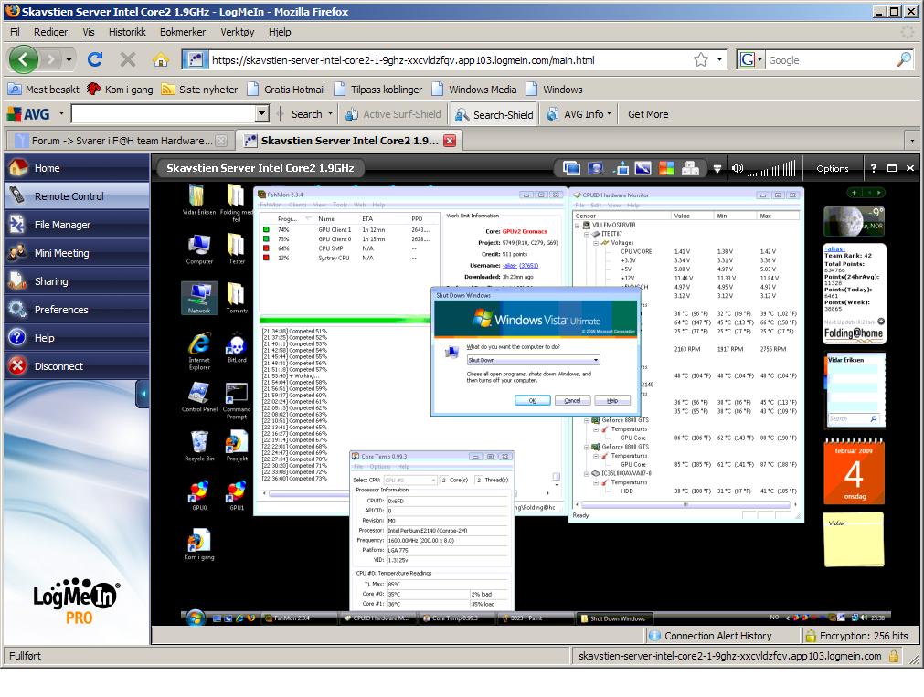This screenshot has height=697, width=924.
Task: Open the Shut Down action combo box
Action: click(533, 359)
